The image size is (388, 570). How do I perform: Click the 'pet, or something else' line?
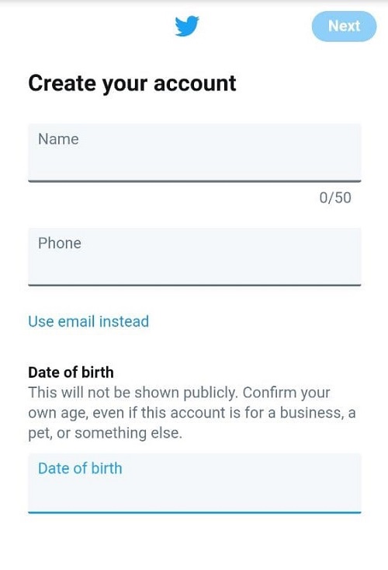point(106,433)
